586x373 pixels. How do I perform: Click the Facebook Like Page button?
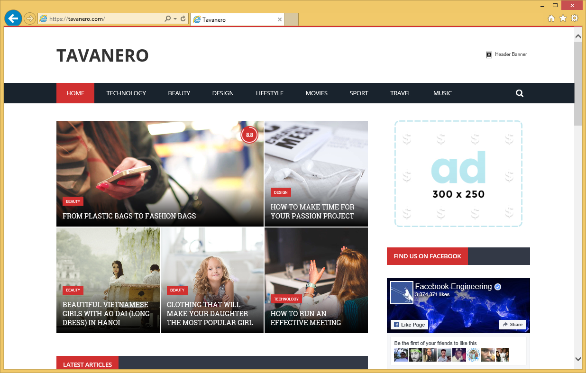click(409, 324)
